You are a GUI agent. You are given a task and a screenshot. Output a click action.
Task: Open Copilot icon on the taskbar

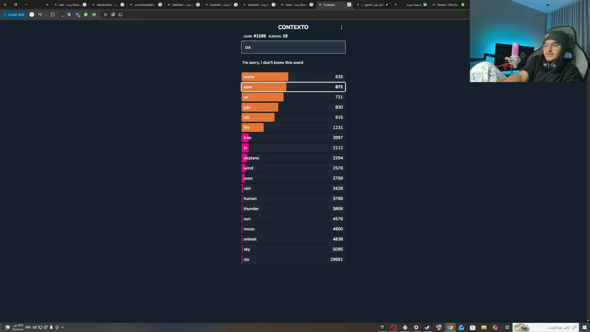pyautogui.click(x=495, y=327)
